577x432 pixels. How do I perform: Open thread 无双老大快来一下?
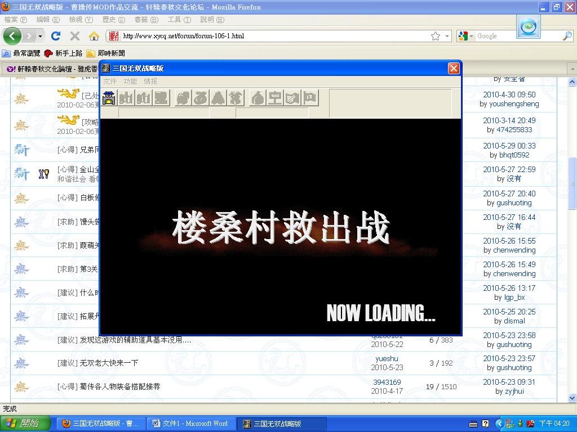[x=109, y=363]
